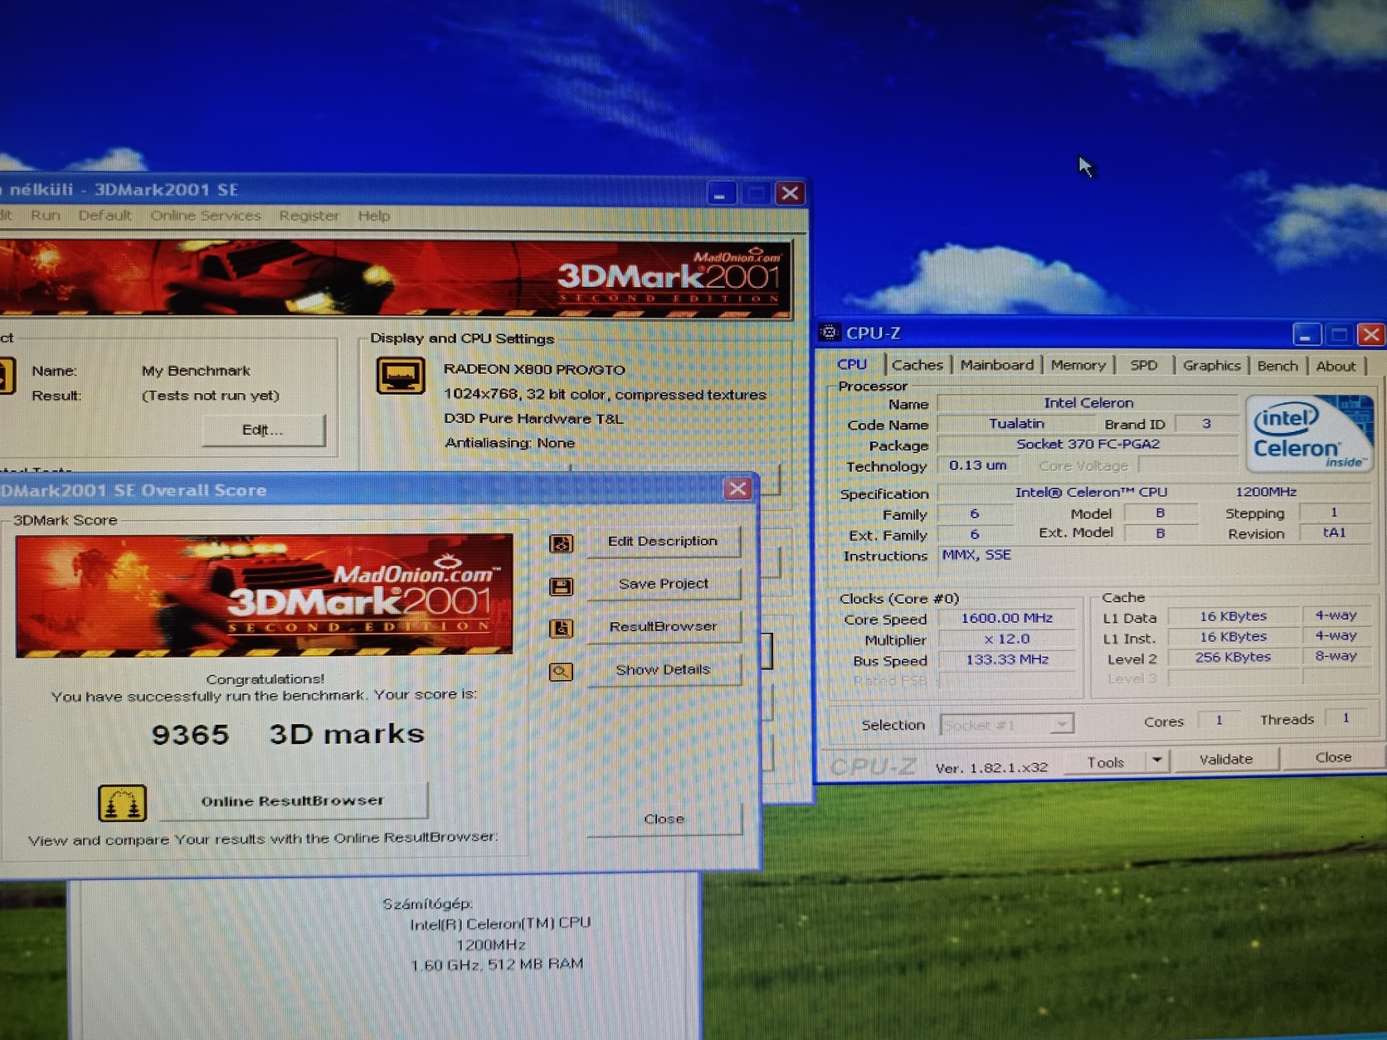Click the Code Name field Tualatin

click(1016, 424)
